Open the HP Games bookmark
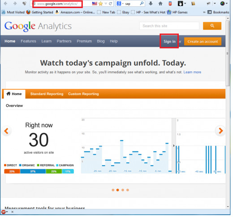 click(177, 12)
